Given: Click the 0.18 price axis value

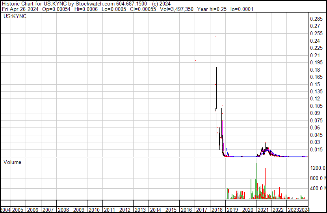Looking at the screenshot, I should pos(315,70).
